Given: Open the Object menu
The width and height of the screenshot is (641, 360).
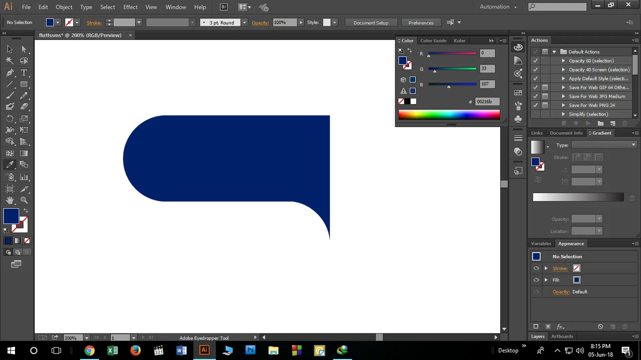Looking at the screenshot, I should pos(64,7).
